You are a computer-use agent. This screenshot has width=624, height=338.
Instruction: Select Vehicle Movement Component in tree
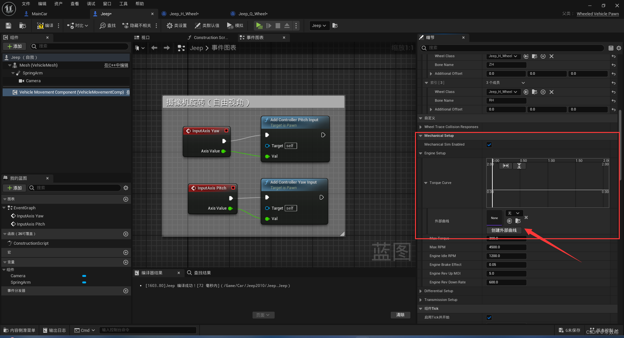pos(66,92)
